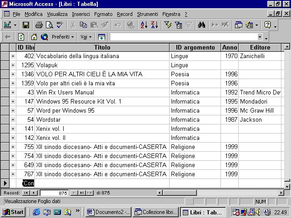Open the View mode dropdown arrow
Image resolution: width=291 pixels, height=218 pixels.
[15, 25]
